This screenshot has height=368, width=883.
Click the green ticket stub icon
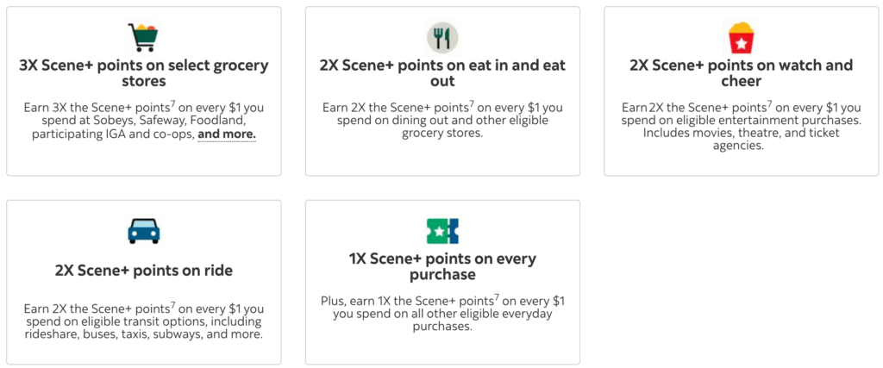pos(442,231)
